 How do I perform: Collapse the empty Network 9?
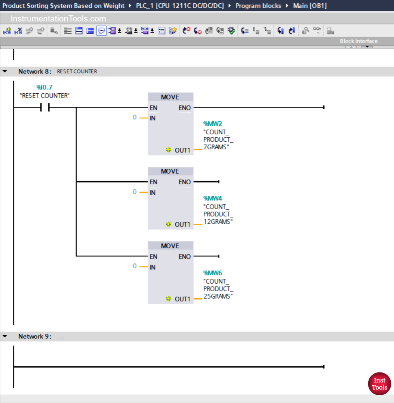coord(5,336)
